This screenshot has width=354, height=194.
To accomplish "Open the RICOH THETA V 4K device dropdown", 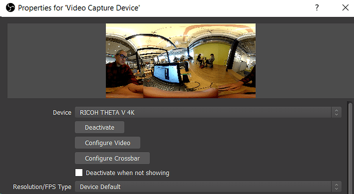I will 208,112.
